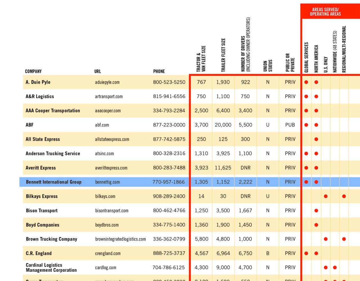Click the Number of Drivers header

(x=246, y=45)
